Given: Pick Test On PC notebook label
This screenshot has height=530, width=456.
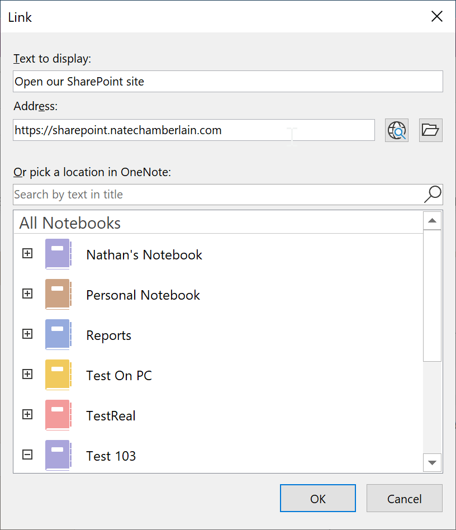Looking at the screenshot, I should pos(119,376).
